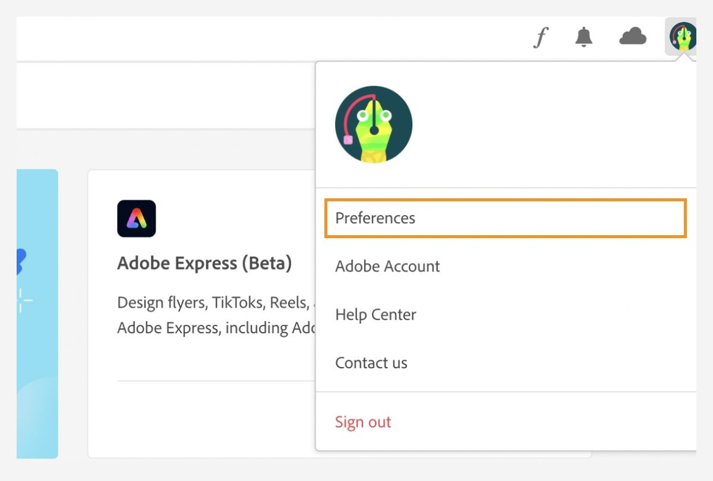Open Adobe Fonts from the f icon
Viewport: 713px width, 481px height.
coord(540,37)
